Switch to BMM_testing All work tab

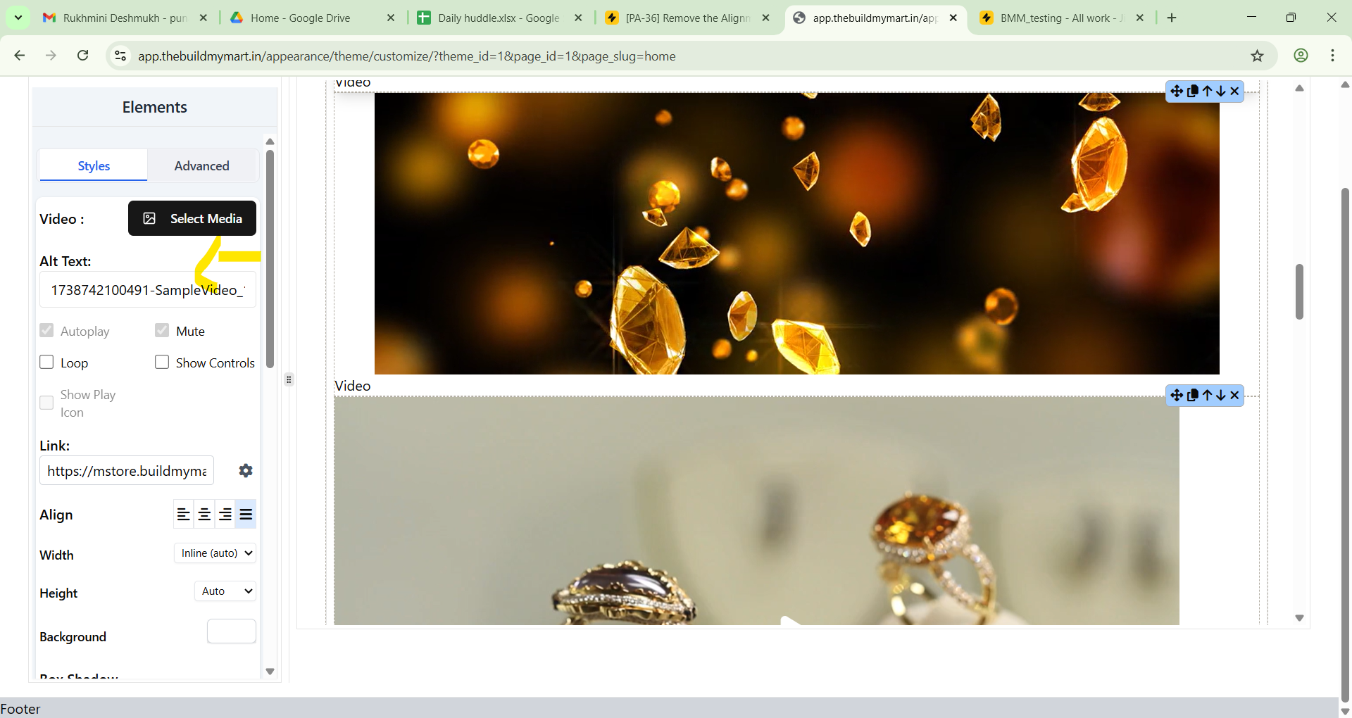point(1061,18)
